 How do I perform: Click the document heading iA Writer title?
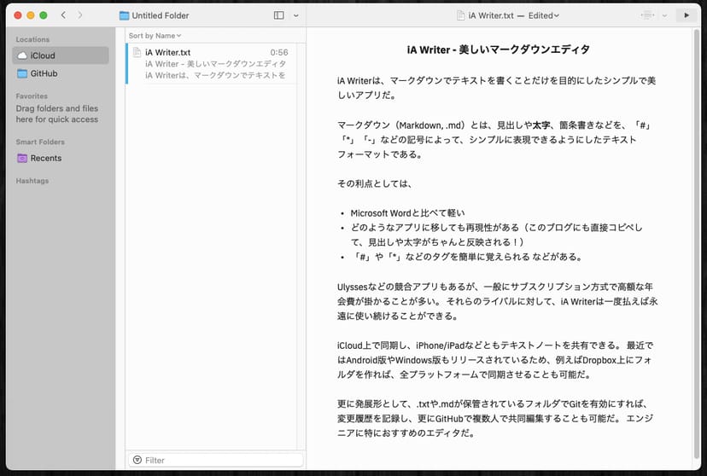(x=499, y=50)
